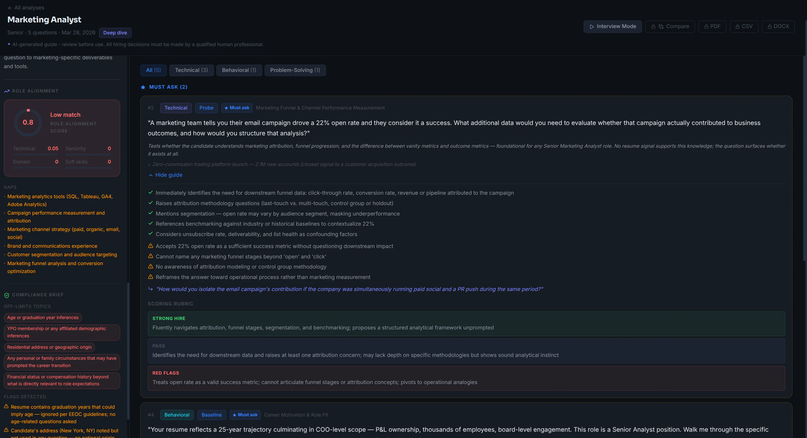Click the Baseline tag on question #4
This screenshot has height=438, width=807.
click(211, 415)
